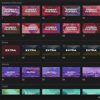
Task: Pick Camera Film Roll 08 purple thumbnail
Action: pyautogui.click(x=51, y=28)
